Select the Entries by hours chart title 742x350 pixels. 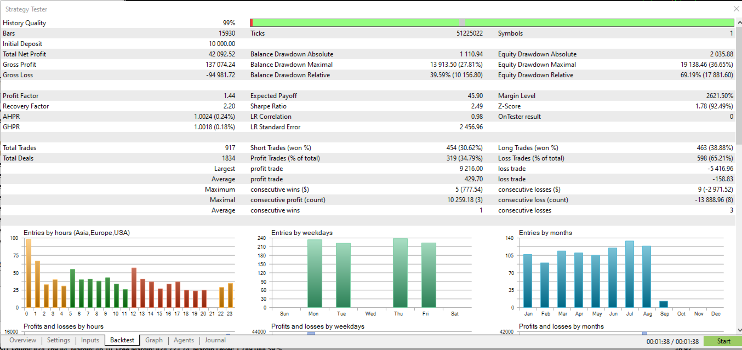tap(77, 233)
